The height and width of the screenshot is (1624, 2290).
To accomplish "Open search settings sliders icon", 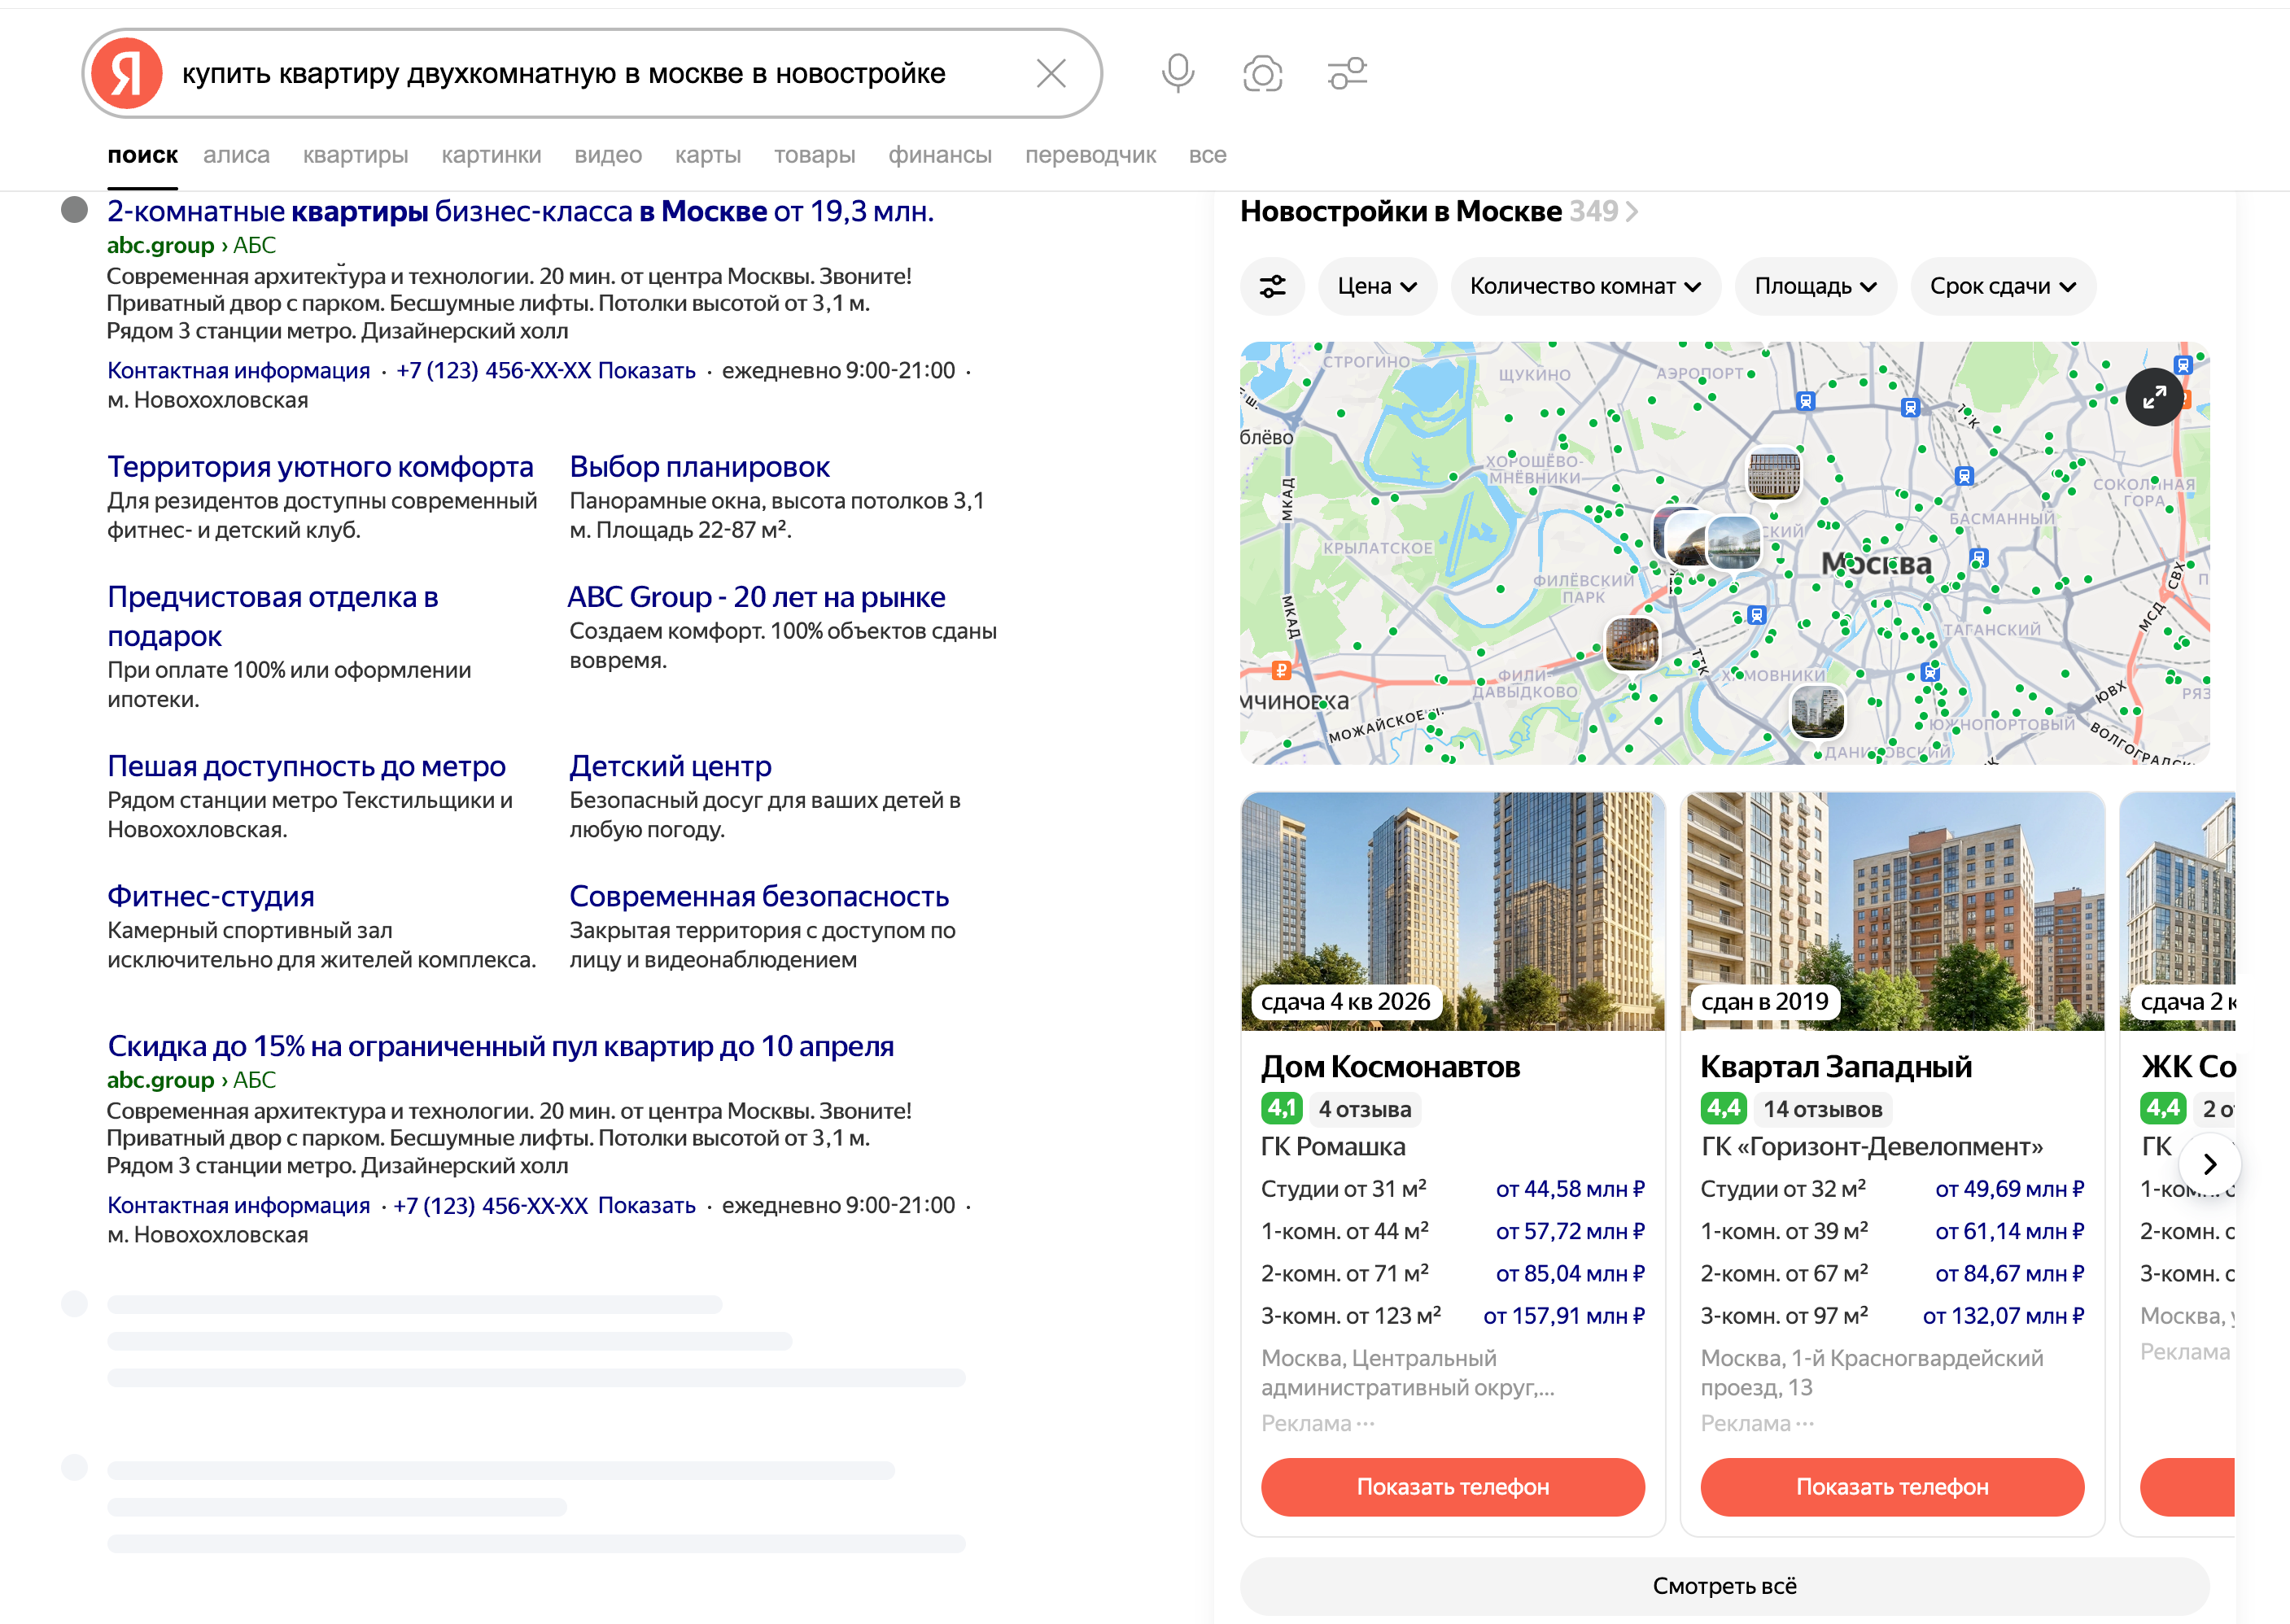I will click(1347, 73).
